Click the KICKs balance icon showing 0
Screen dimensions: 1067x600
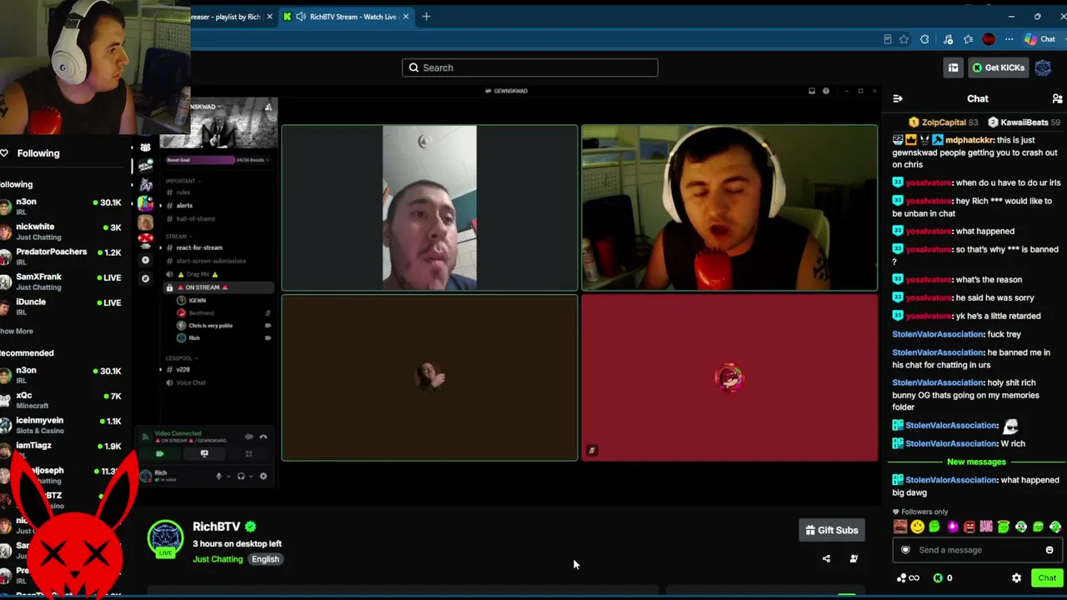click(x=943, y=578)
